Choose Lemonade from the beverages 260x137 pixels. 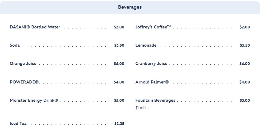pos(146,45)
